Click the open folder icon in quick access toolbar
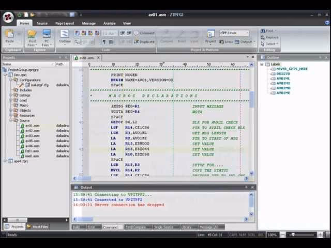The image size is (331, 248). tap(32, 14)
